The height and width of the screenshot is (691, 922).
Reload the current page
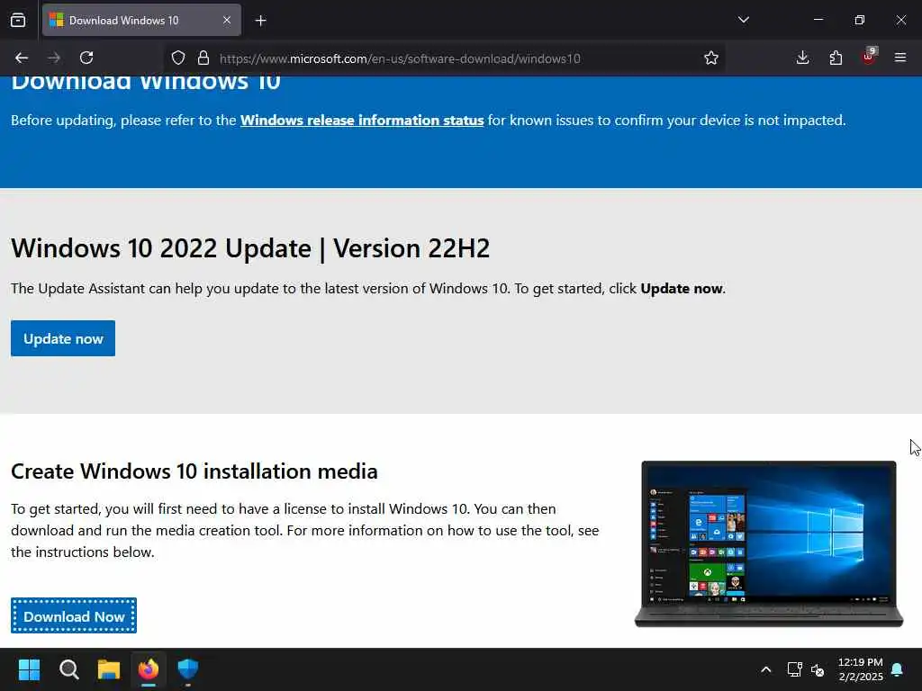click(86, 58)
